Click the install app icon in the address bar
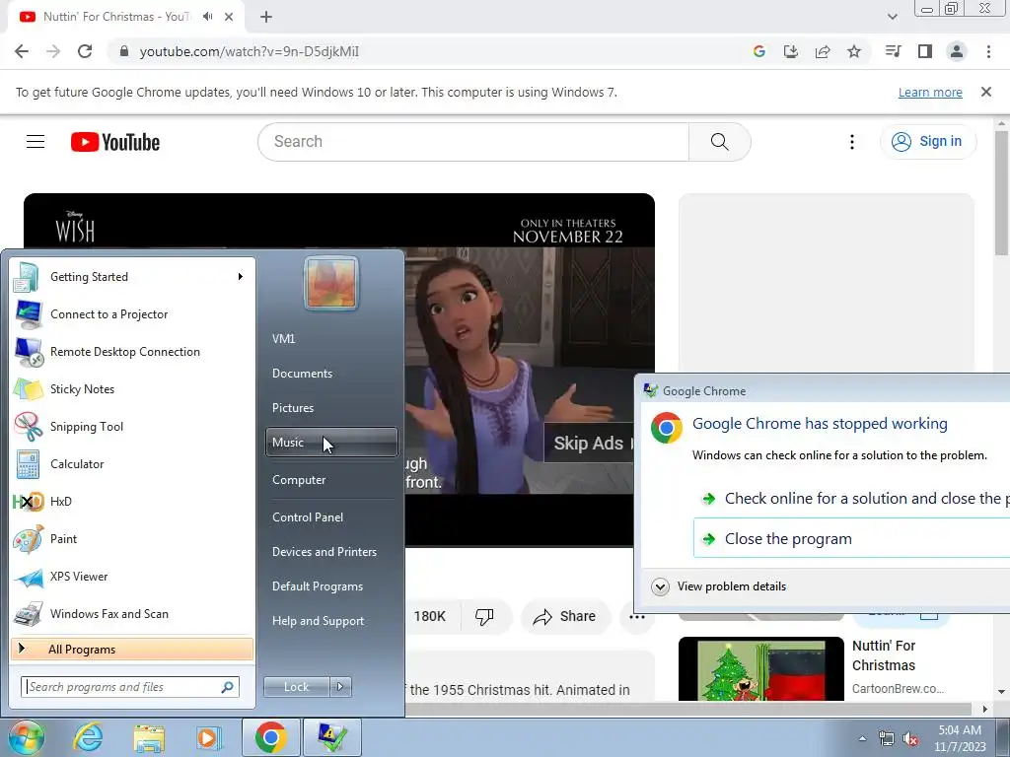 coord(790,51)
